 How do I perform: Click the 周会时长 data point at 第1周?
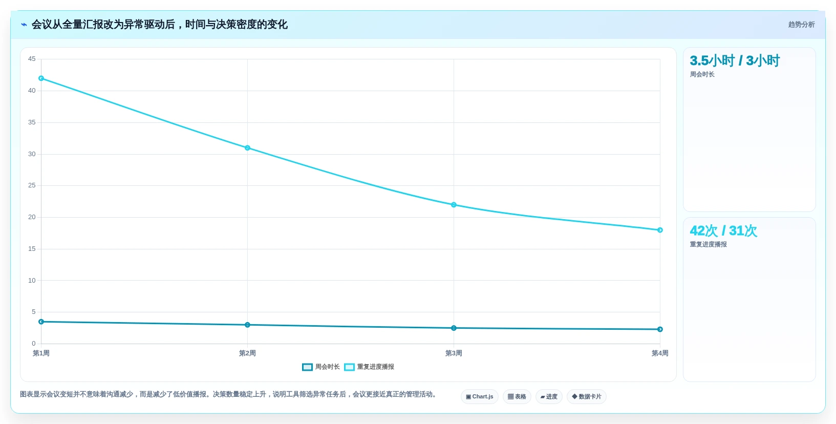click(41, 322)
